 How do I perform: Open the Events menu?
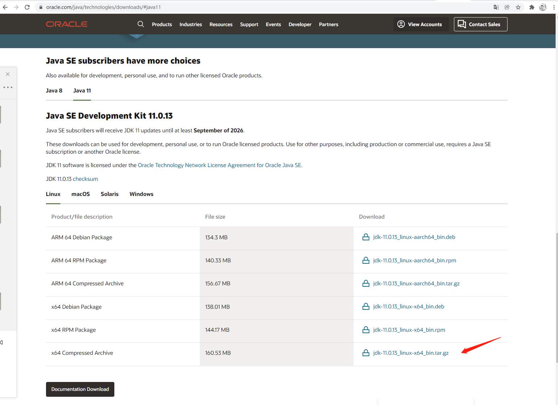(x=273, y=24)
